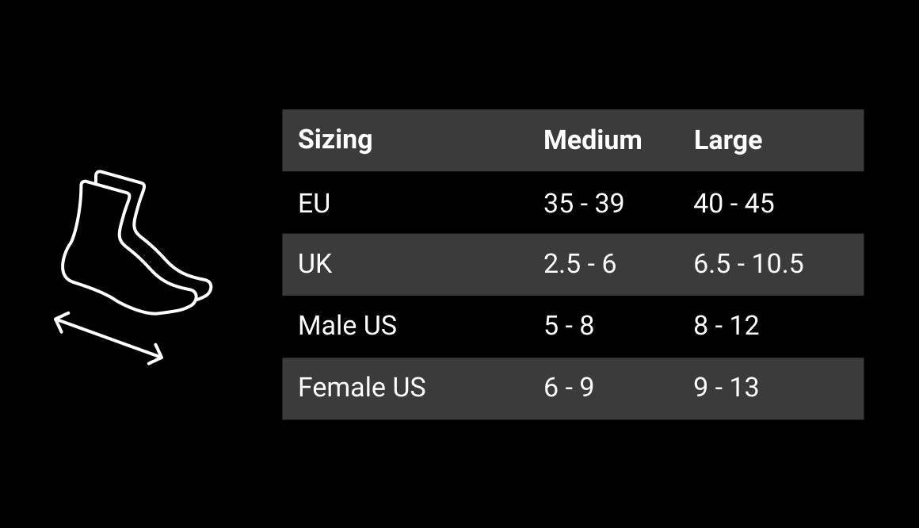Select Female US medium value 6 - 9

click(x=569, y=387)
